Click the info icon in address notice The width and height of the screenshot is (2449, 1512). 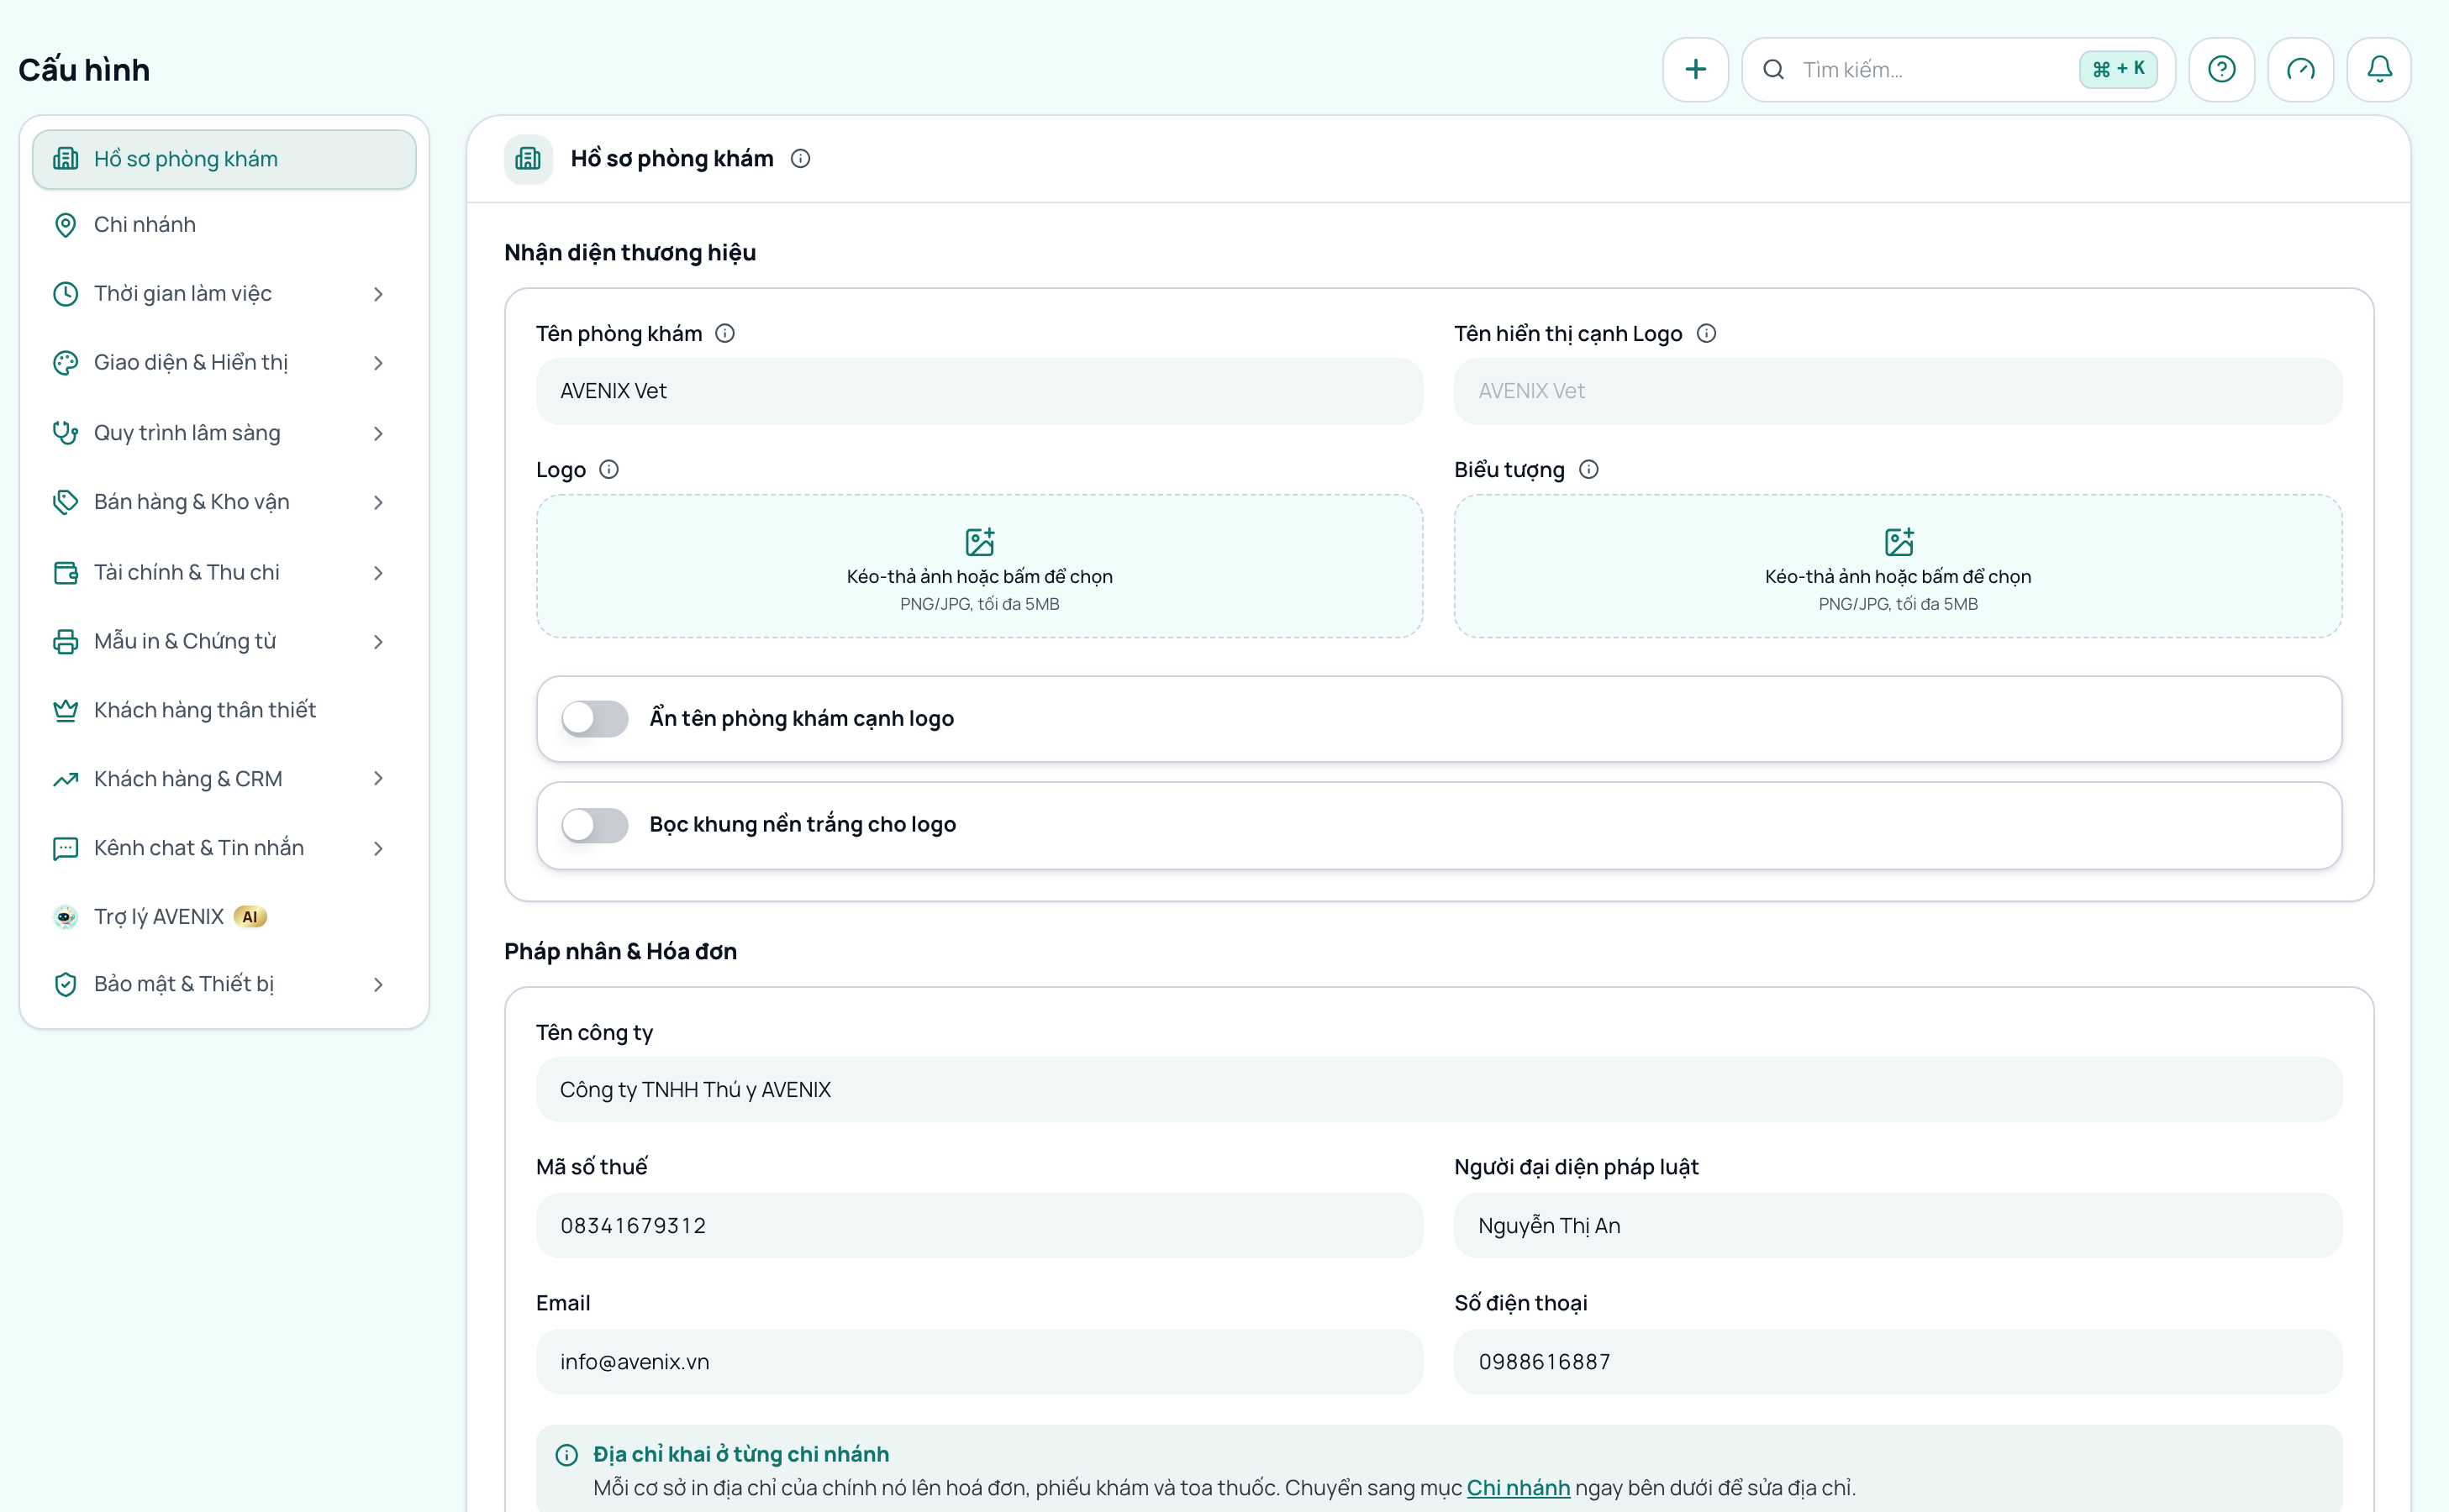pyautogui.click(x=567, y=1455)
